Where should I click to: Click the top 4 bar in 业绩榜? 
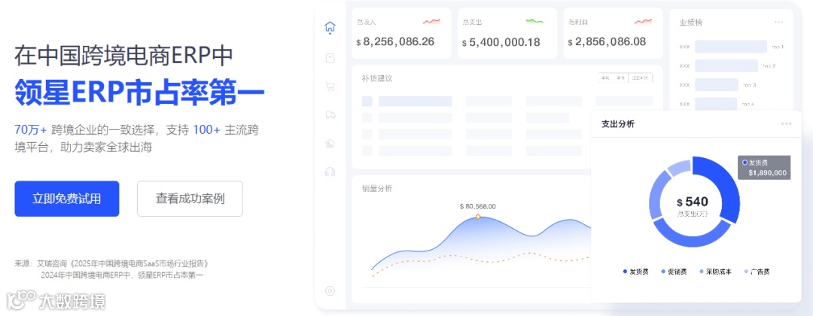coord(716,104)
